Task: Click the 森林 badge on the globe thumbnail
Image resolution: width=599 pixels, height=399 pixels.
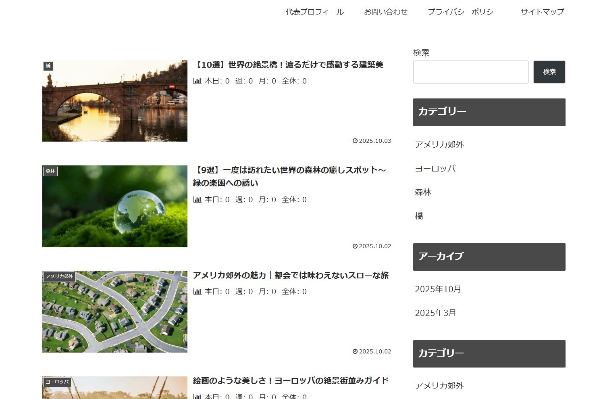Action: pos(50,171)
